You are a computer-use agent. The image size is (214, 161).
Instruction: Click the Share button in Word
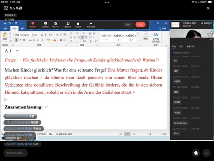tap(163, 29)
